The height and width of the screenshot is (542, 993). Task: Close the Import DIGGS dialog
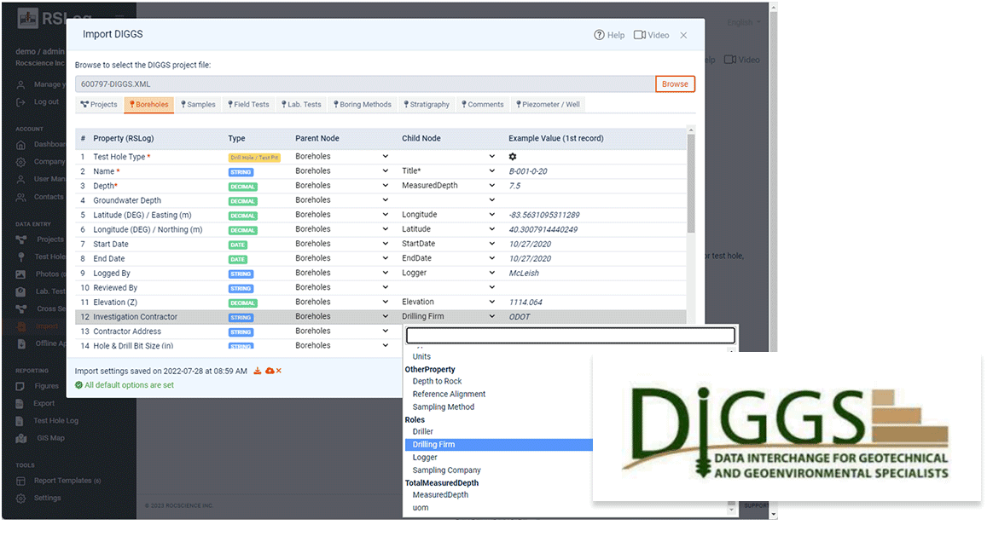683,36
